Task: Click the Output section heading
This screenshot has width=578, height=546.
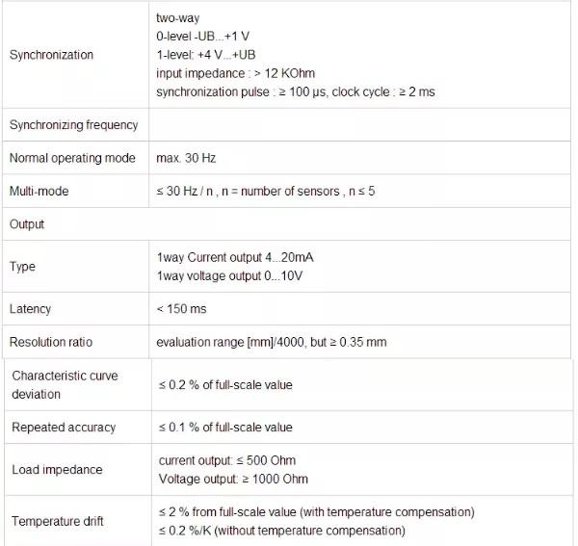Action: pyautogui.click(x=27, y=224)
